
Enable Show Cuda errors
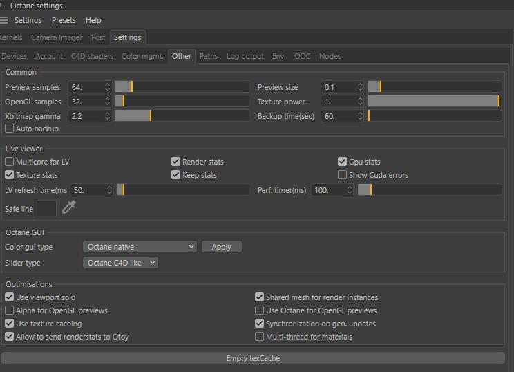coord(342,174)
